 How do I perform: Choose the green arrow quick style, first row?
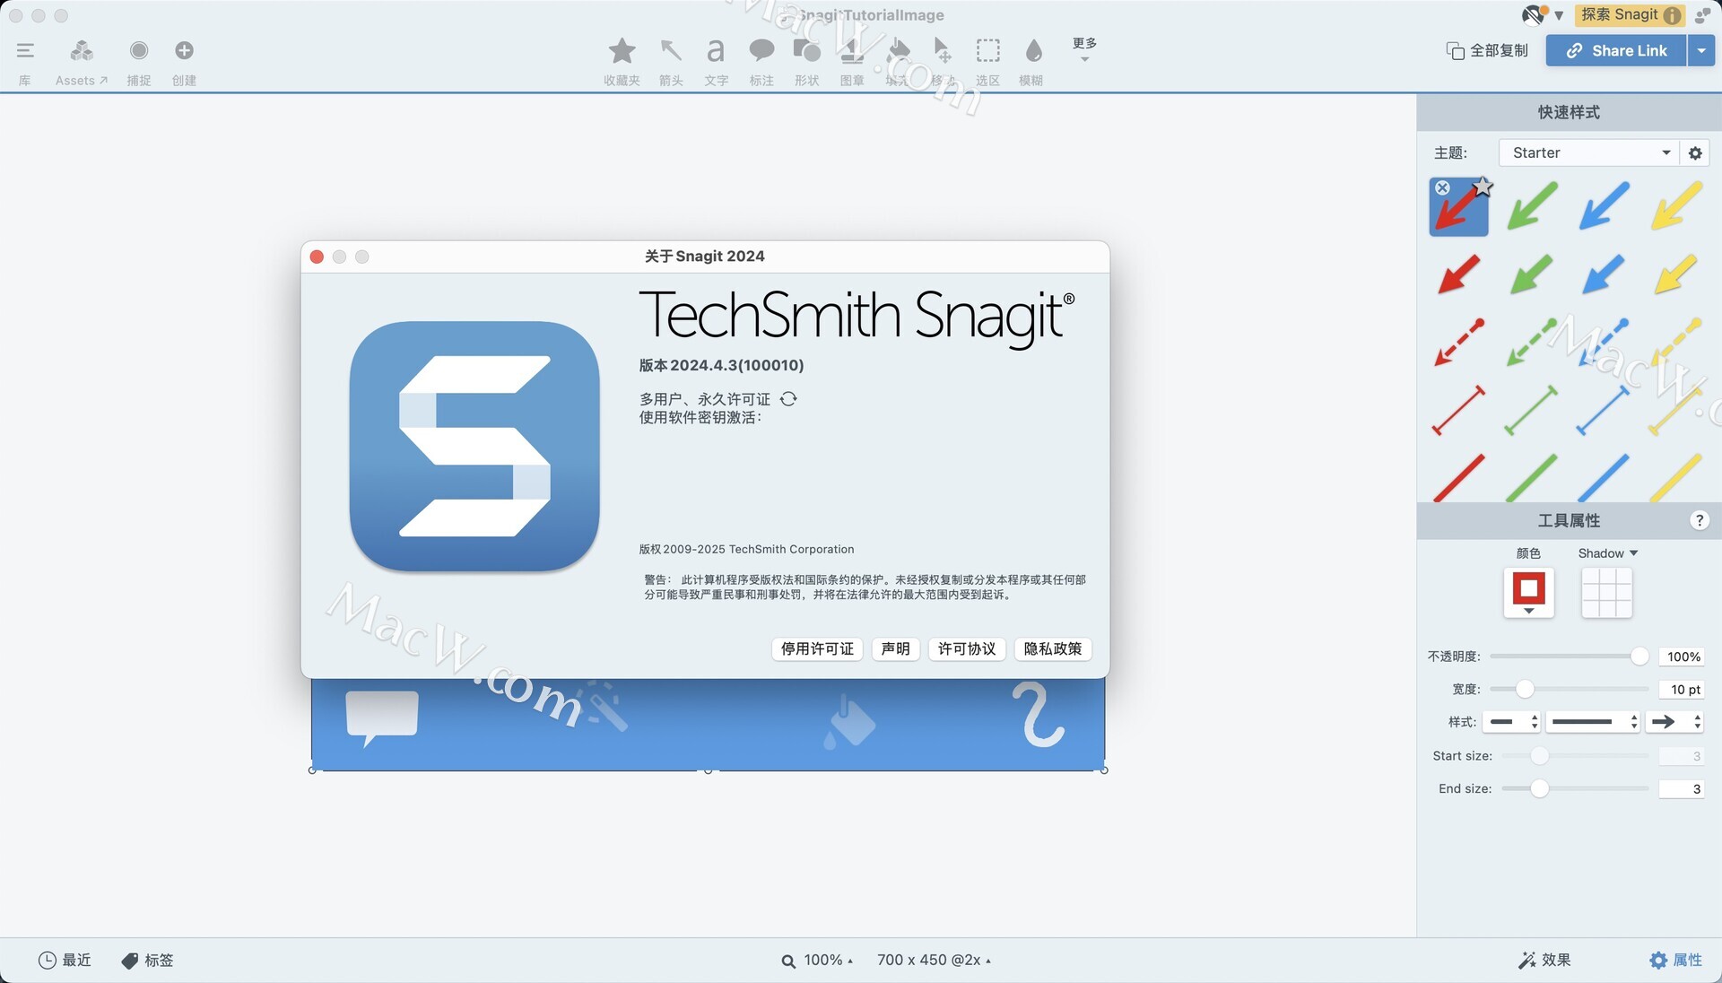(x=1532, y=206)
